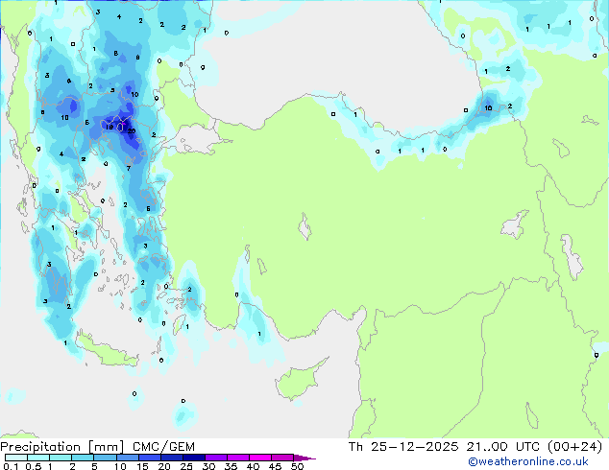Viewport: 609px width, 470px height.
Task: Select the 30–35 mm purple legend swatch
Action: (215, 458)
